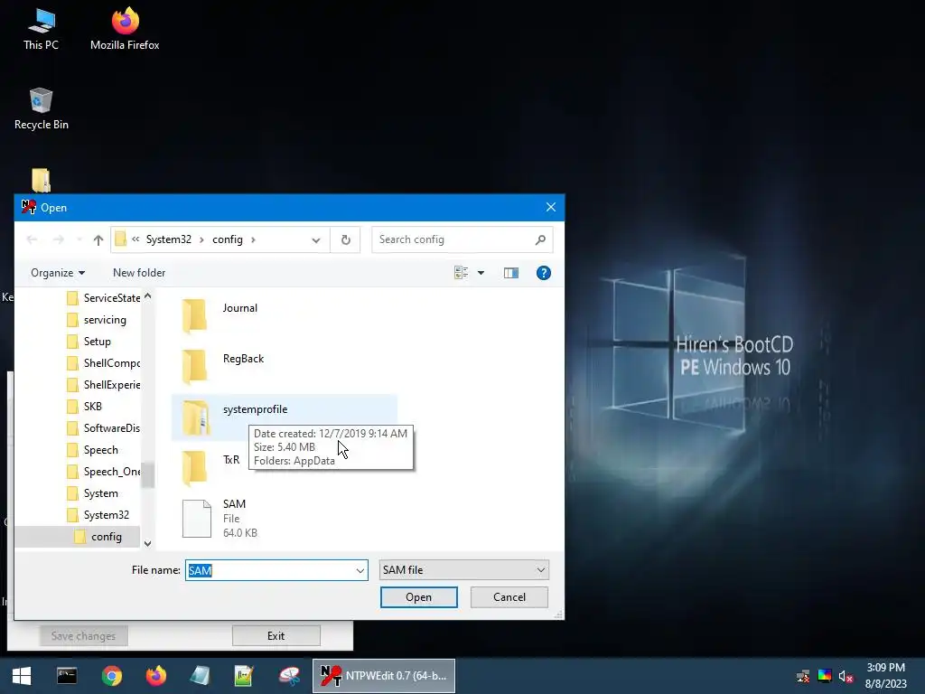
Task: Expand the view options dropdown arrow
Action: tap(481, 273)
